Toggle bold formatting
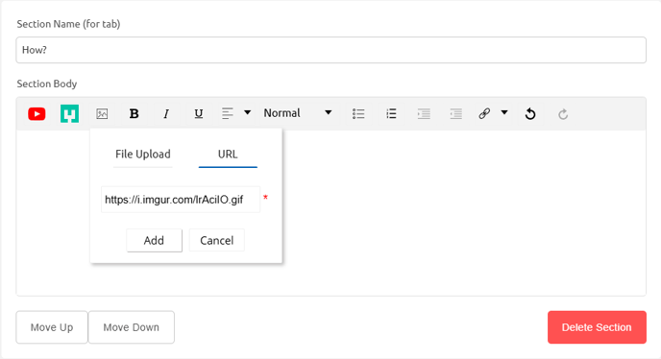This screenshot has width=661, height=359. pos(135,114)
